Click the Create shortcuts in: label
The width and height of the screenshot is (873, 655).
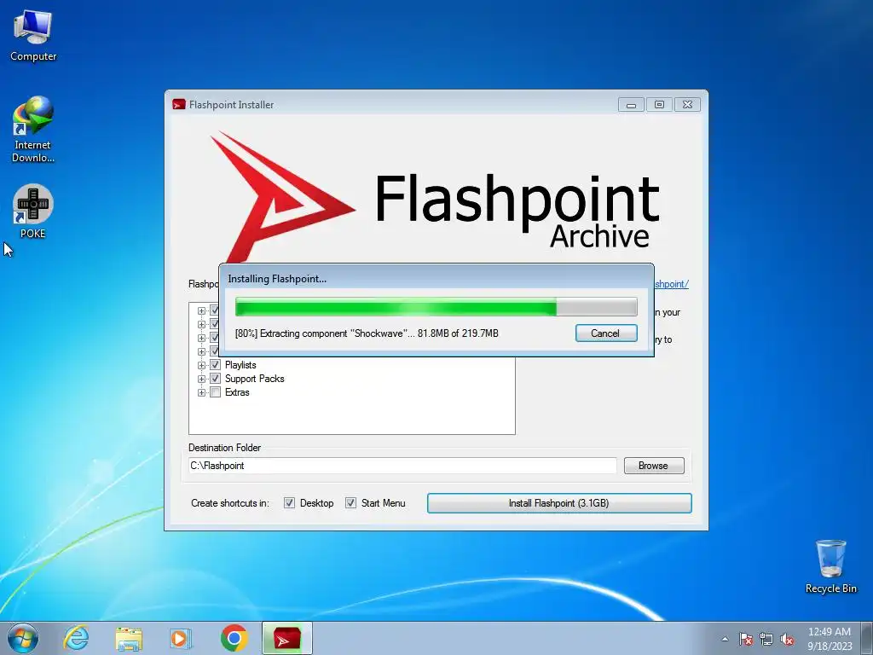coord(230,503)
